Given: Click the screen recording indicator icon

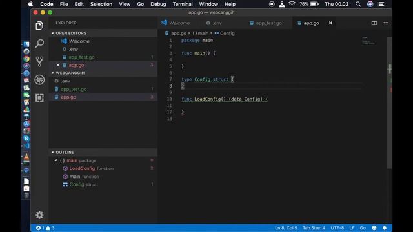Looking at the screenshot, I should 272,4.
